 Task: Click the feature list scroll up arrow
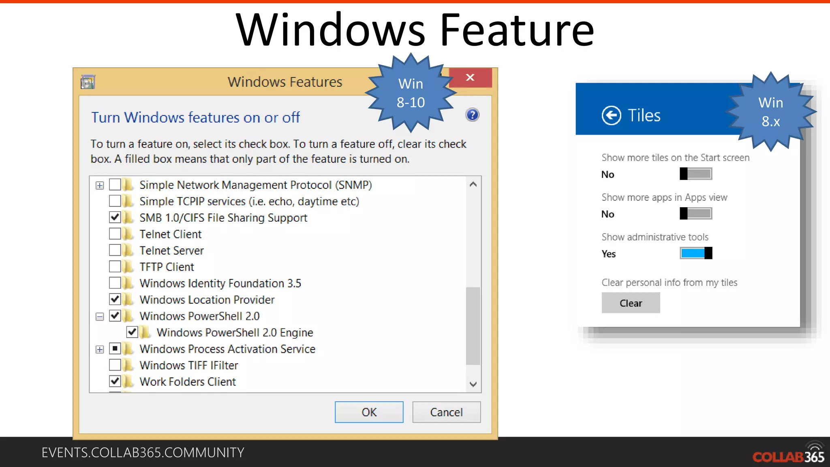pyautogui.click(x=473, y=184)
